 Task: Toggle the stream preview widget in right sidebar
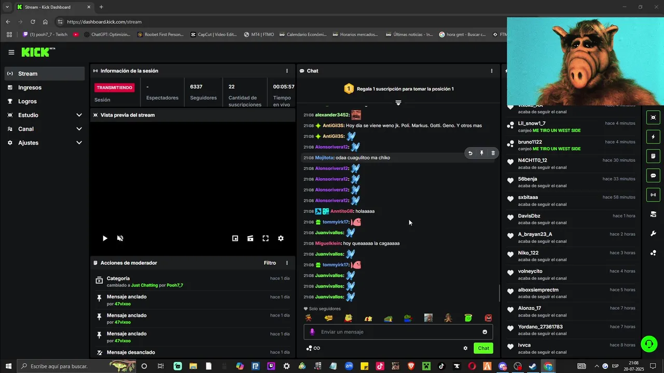[x=653, y=118]
